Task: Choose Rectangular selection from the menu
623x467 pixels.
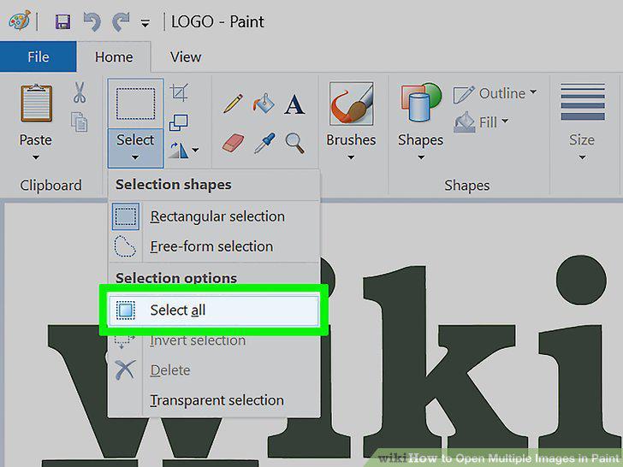Action: click(214, 216)
